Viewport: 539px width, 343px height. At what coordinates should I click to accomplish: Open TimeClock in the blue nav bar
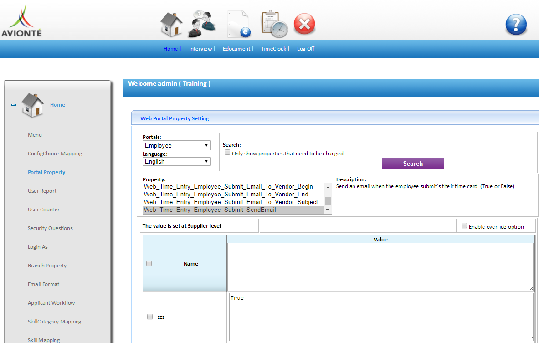point(275,49)
